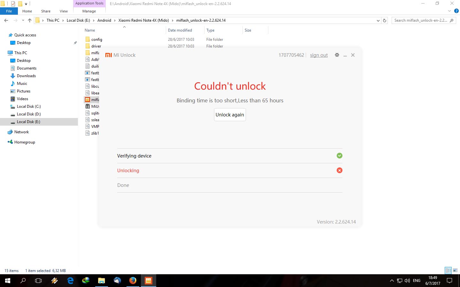This screenshot has height=287, width=460.
Task: Expand the Explorer ribbon chevron
Action: [449, 11]
